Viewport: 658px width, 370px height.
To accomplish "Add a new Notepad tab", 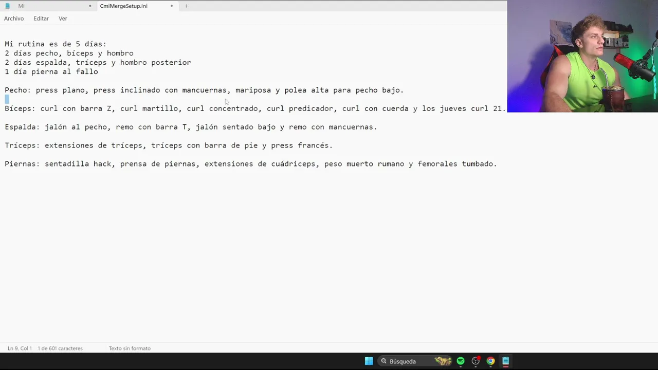I will click(187, 6).
